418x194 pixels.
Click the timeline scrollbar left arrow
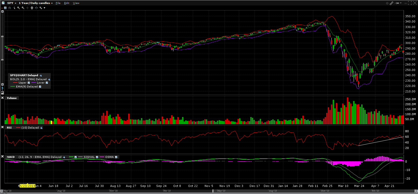[2, 191]
